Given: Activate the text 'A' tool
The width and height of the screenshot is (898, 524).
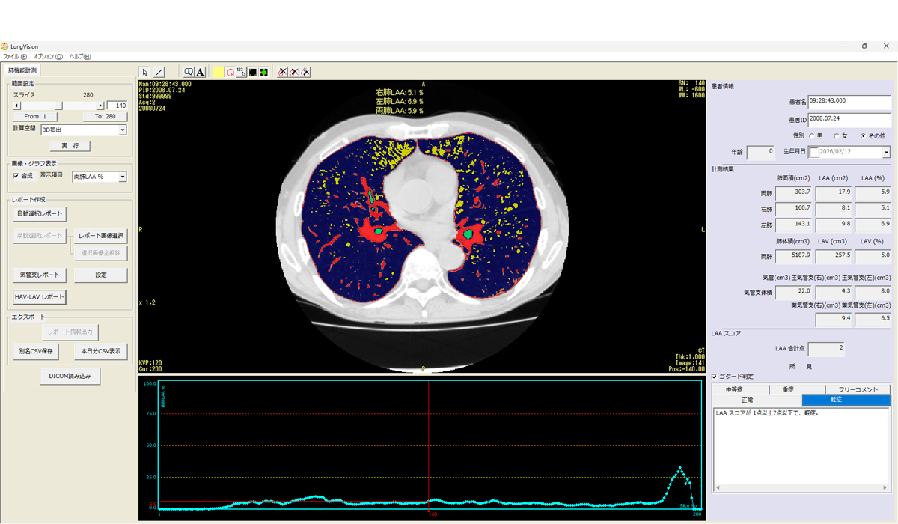Looking at the screenshot, I should (x=201, y=72).
